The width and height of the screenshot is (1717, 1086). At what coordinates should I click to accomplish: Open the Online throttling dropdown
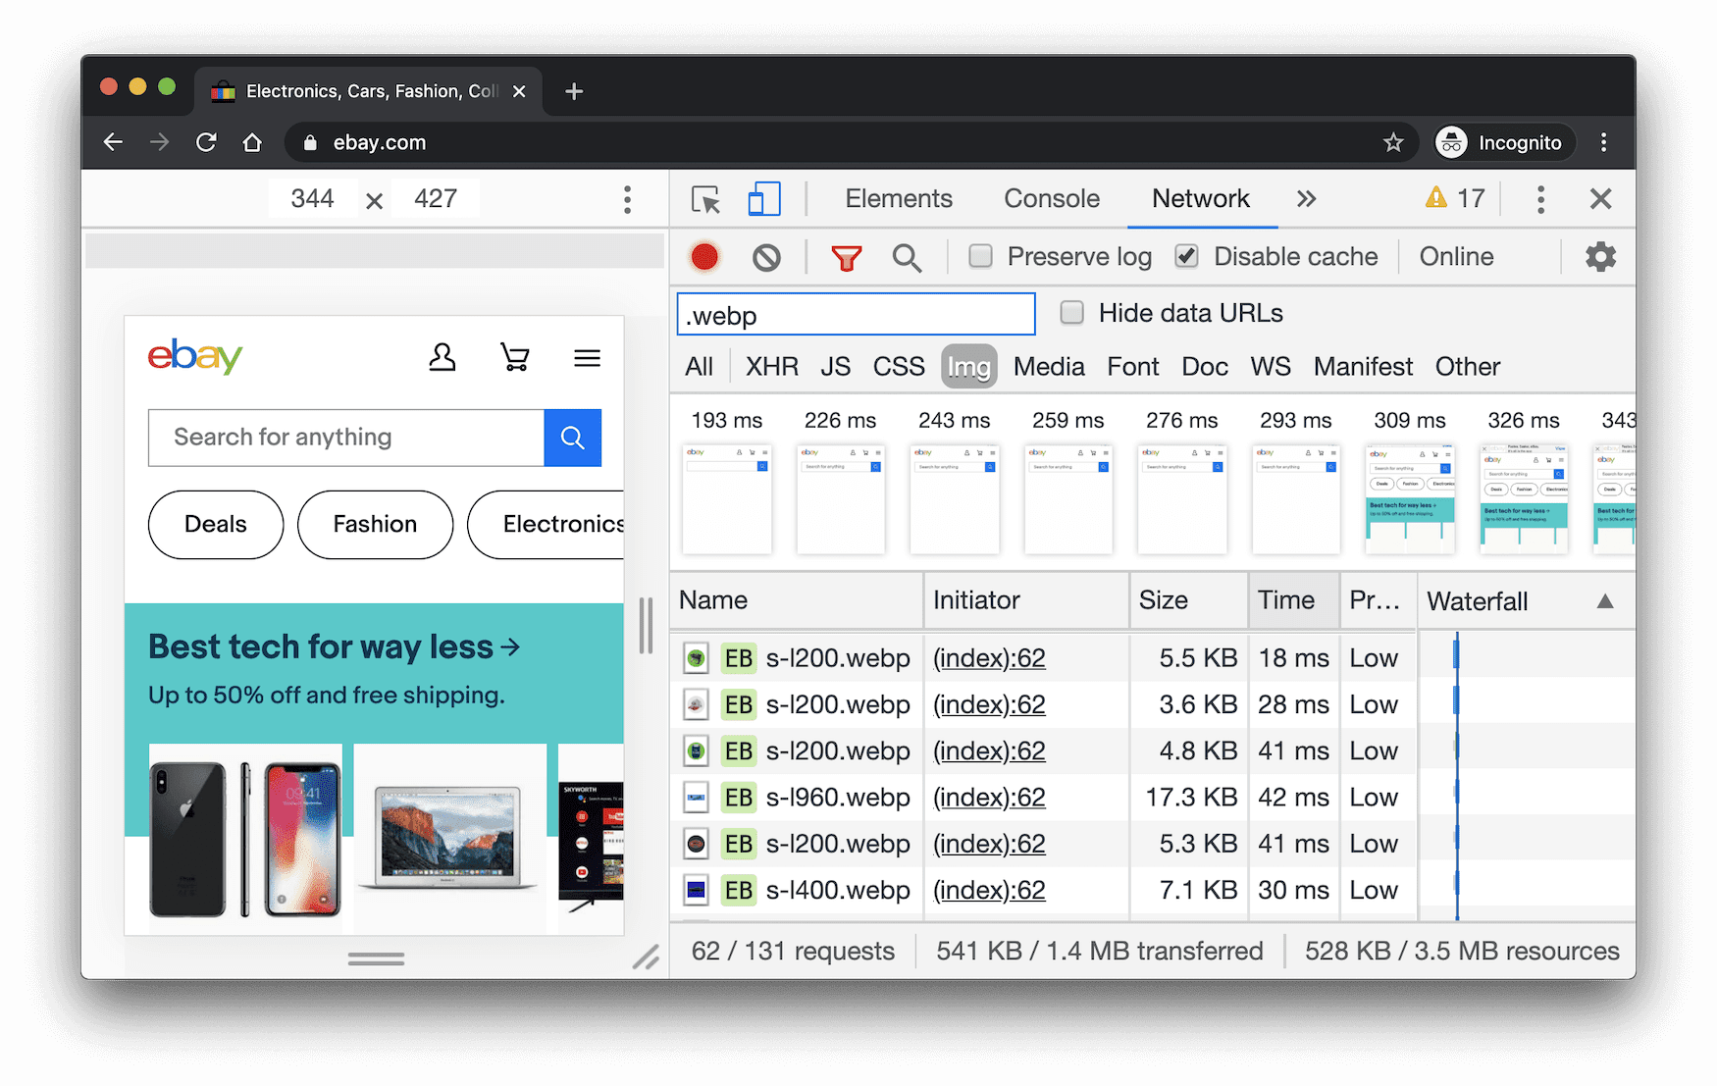1455,256
